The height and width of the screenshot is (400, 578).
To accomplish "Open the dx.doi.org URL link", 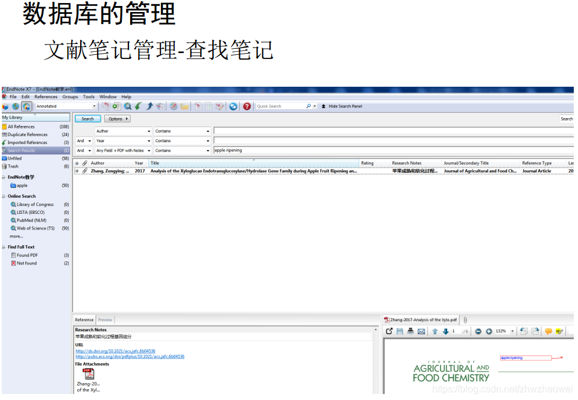I will coord(115,351).
